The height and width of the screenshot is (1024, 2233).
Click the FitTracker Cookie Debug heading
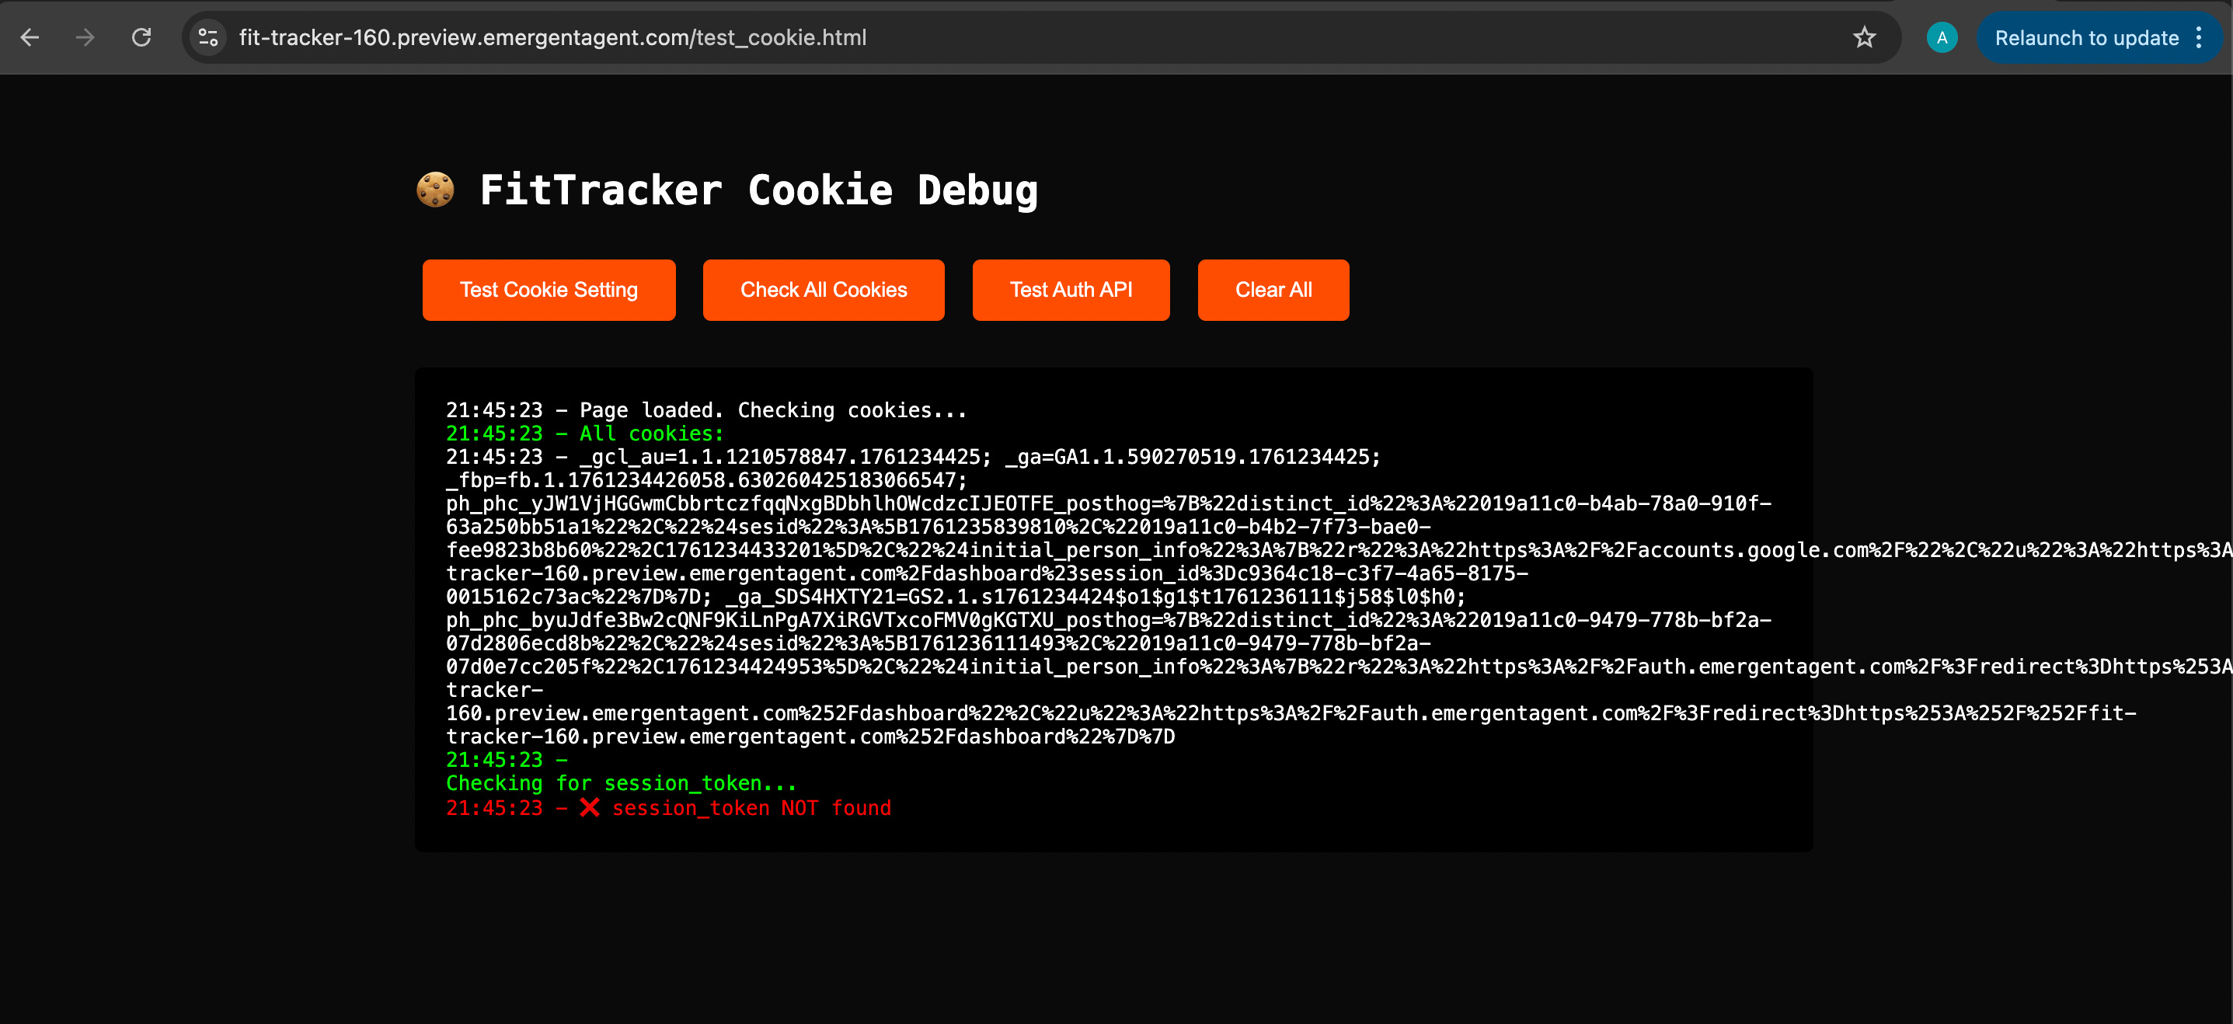[758, 190]
